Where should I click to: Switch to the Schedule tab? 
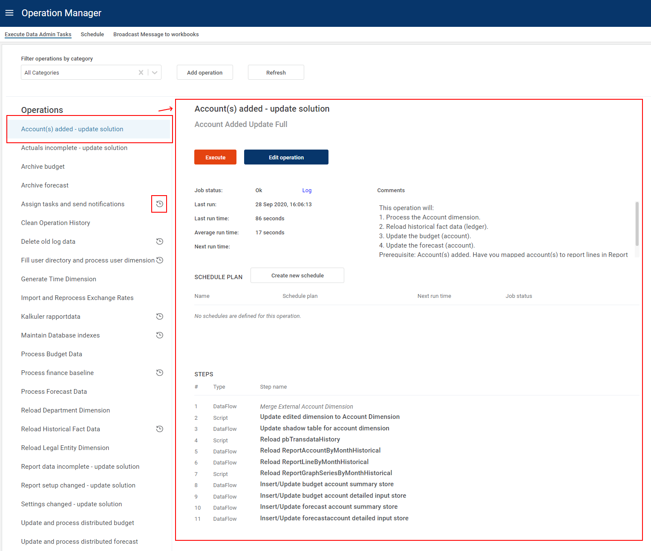[92, 35]
